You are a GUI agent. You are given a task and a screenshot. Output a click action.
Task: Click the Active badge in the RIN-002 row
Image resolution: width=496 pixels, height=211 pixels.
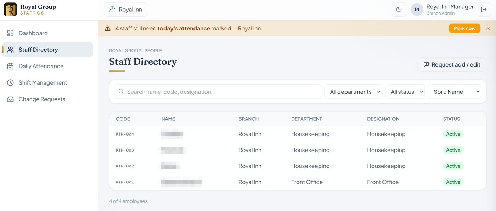click(x=453, y=166)
